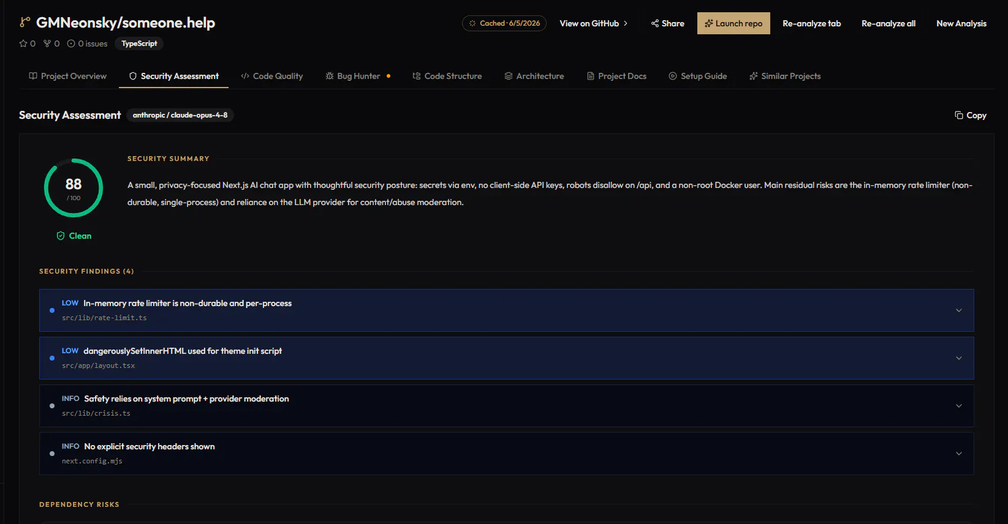Image resolution: width=1008 pixels, height=524 pixels.
Task: Copy the security assessment
Action: [x=970, y=115]
